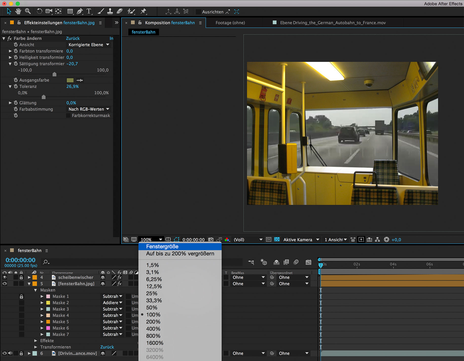This screenshot has width=464, height=361.
Task: Hide the scheibenwischer layer
Action: click(x=5, y=277)
